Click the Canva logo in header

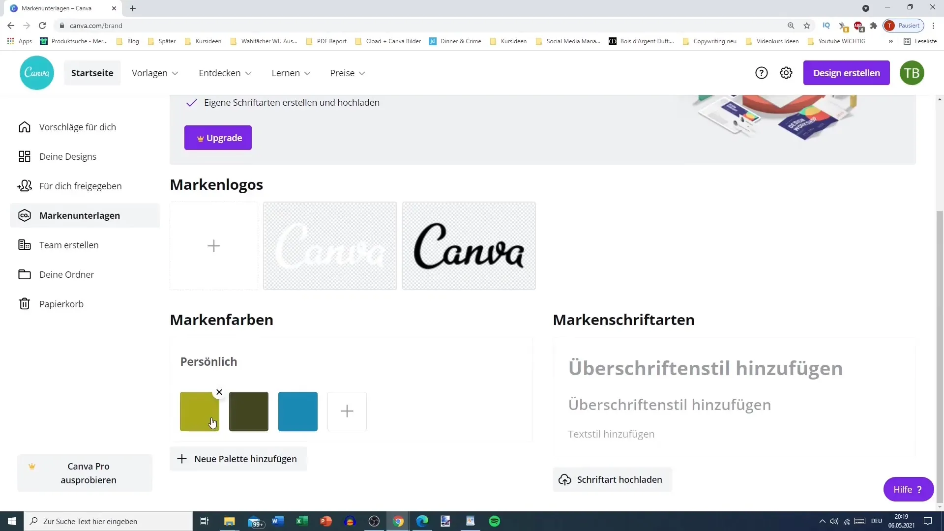point(37,73)
